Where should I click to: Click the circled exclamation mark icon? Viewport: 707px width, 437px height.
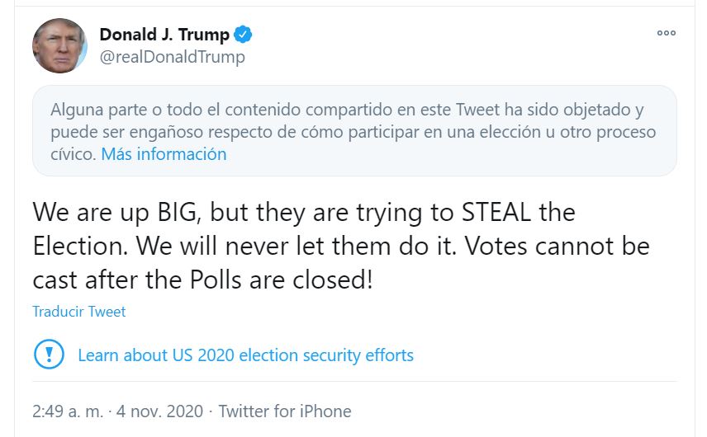49,355
